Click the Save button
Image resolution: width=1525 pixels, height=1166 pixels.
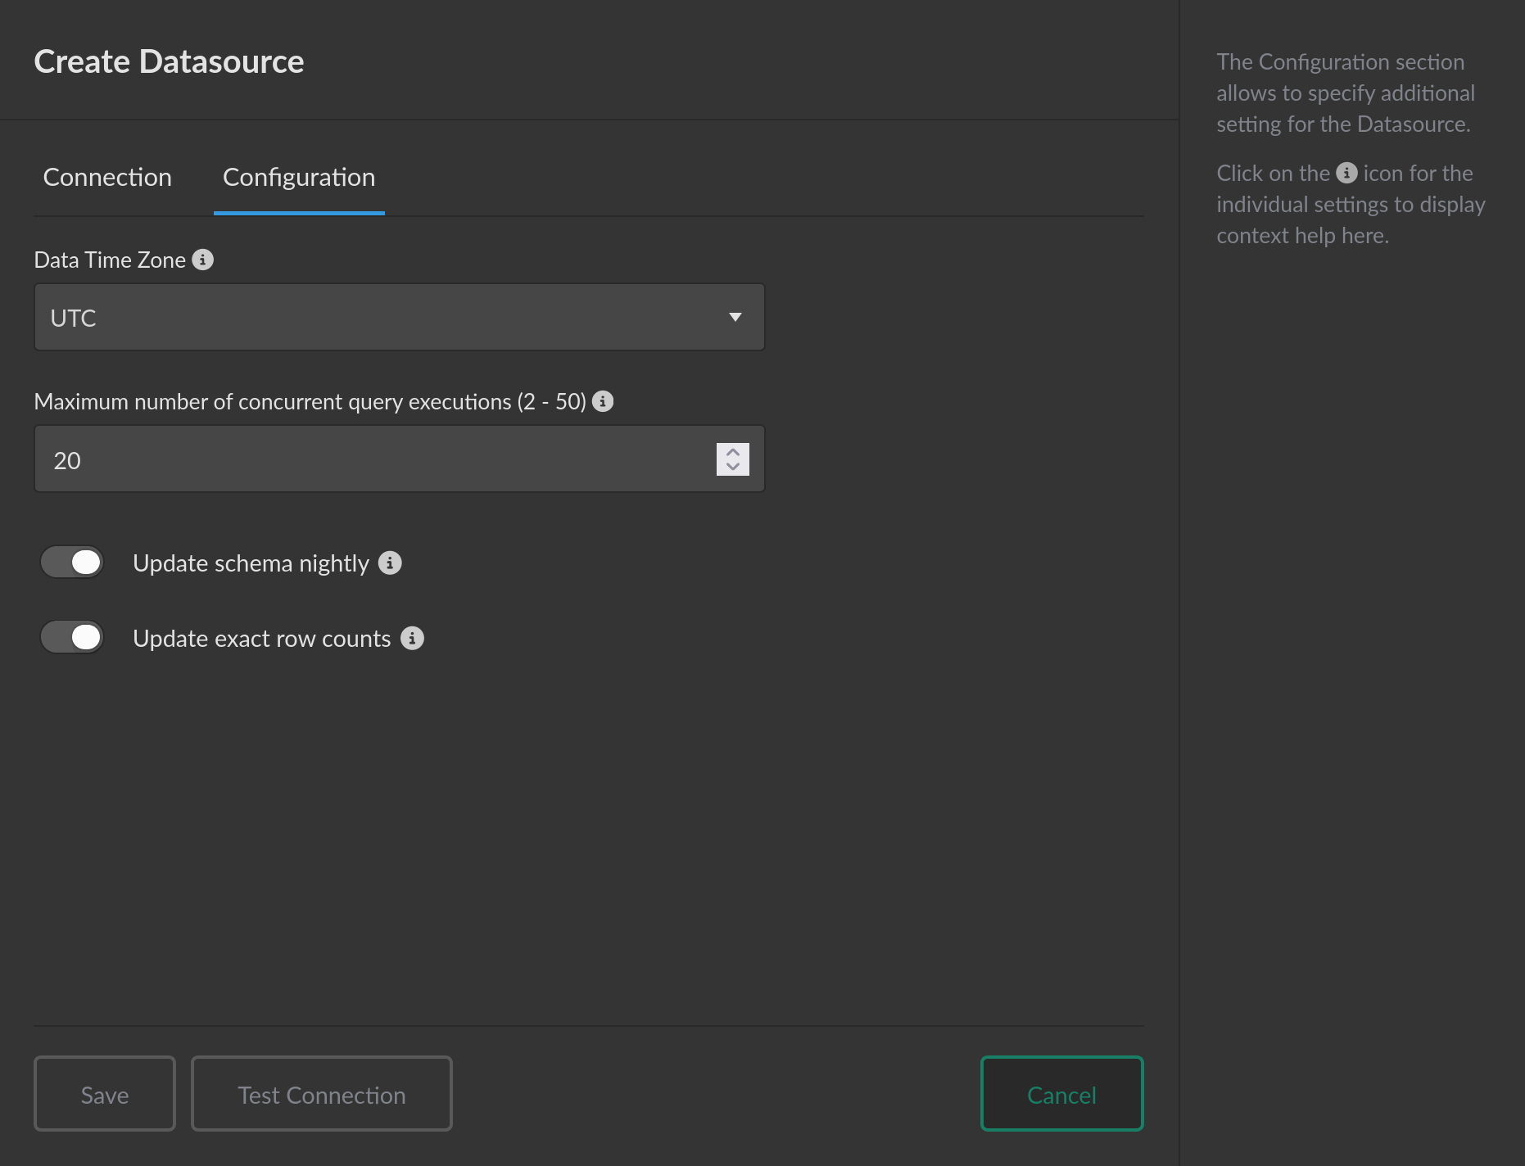click(105, 1094)
